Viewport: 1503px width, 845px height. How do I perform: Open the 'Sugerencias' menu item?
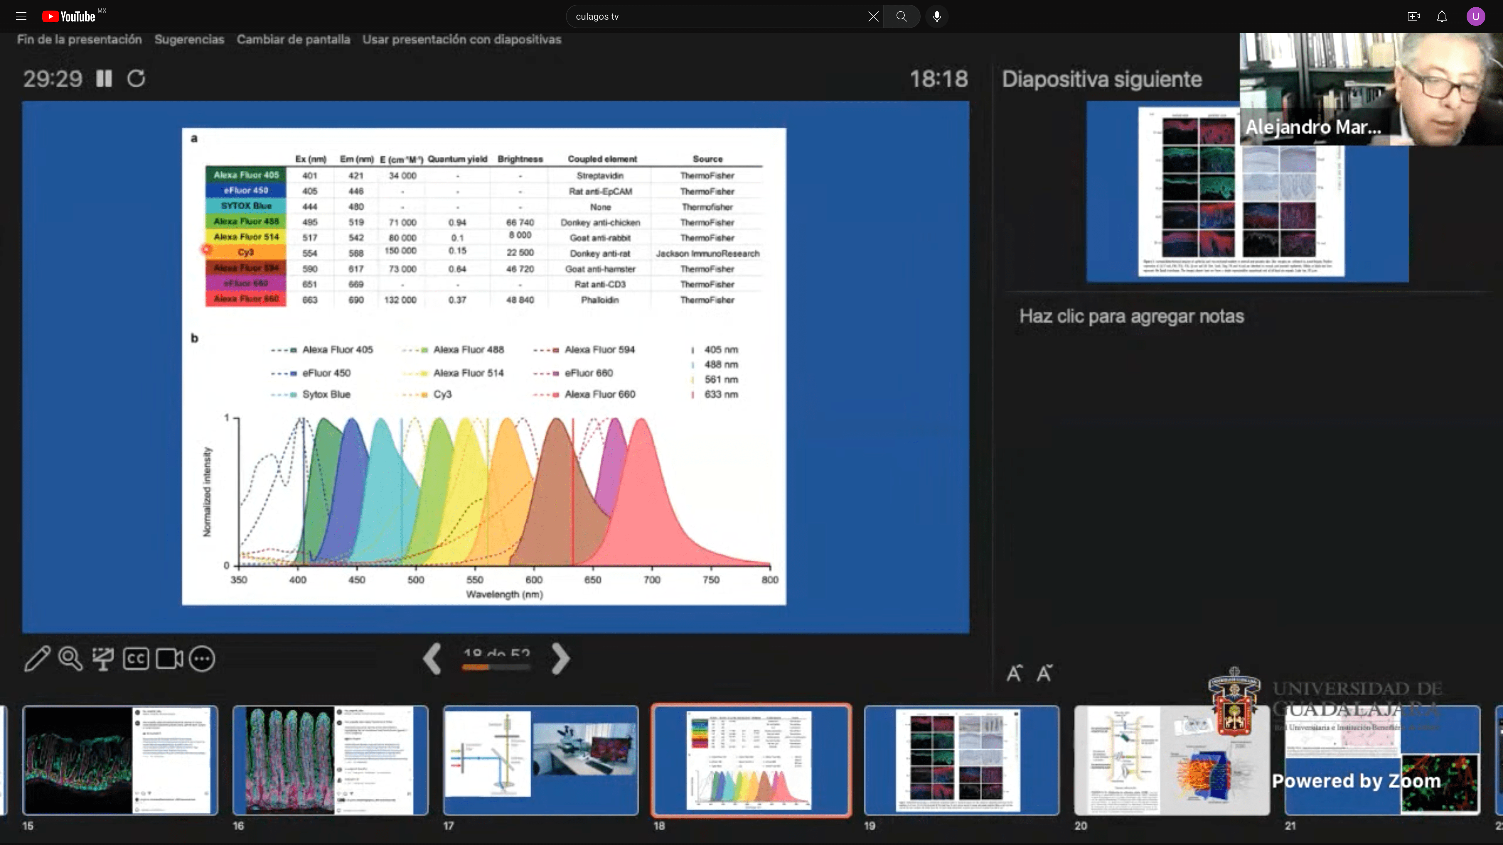tap(189, 39)
